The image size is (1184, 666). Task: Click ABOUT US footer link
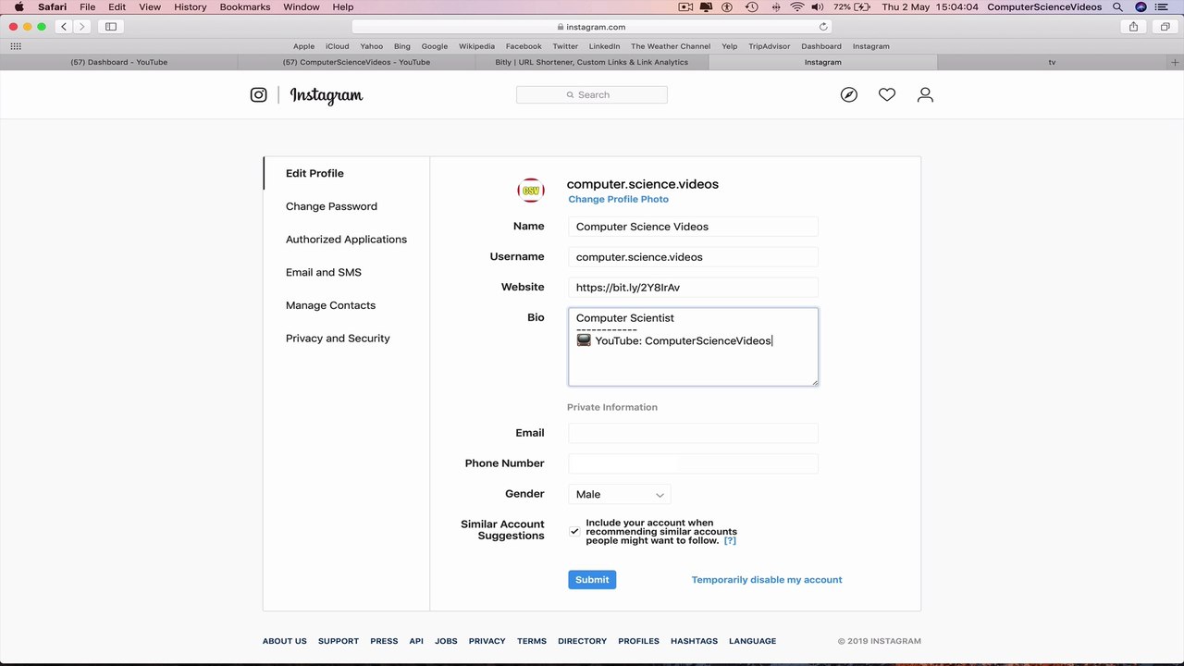tap(284, 641)
